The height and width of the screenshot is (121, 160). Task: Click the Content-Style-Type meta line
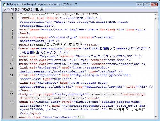74,60
